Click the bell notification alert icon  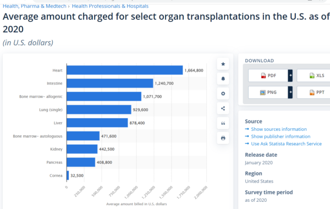tap(223, 79)
